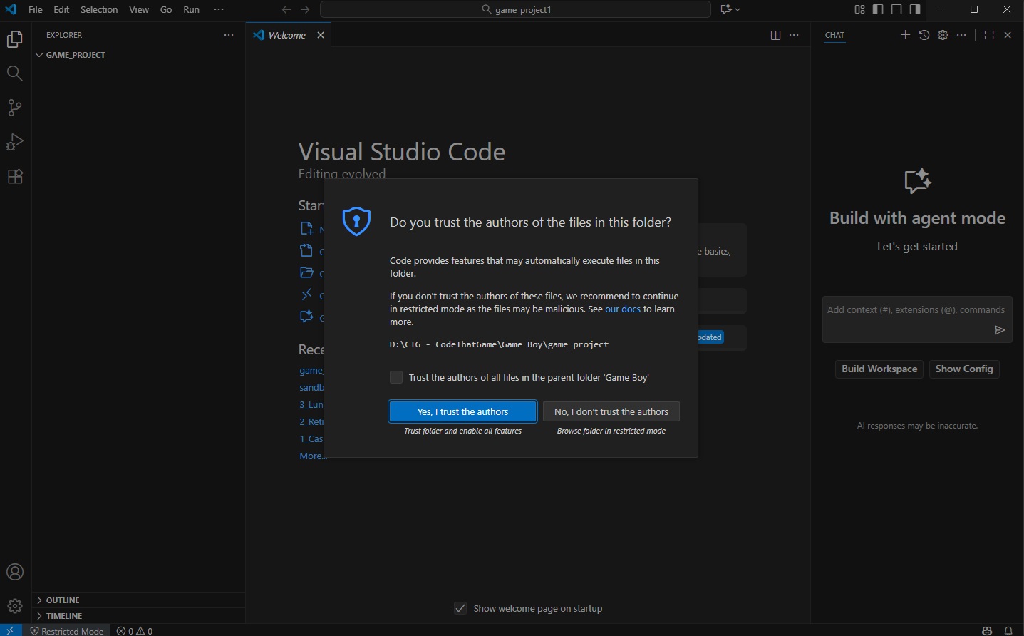Maximize the chat panel
Screen dimensions: 1024x636
pos(989,35)
